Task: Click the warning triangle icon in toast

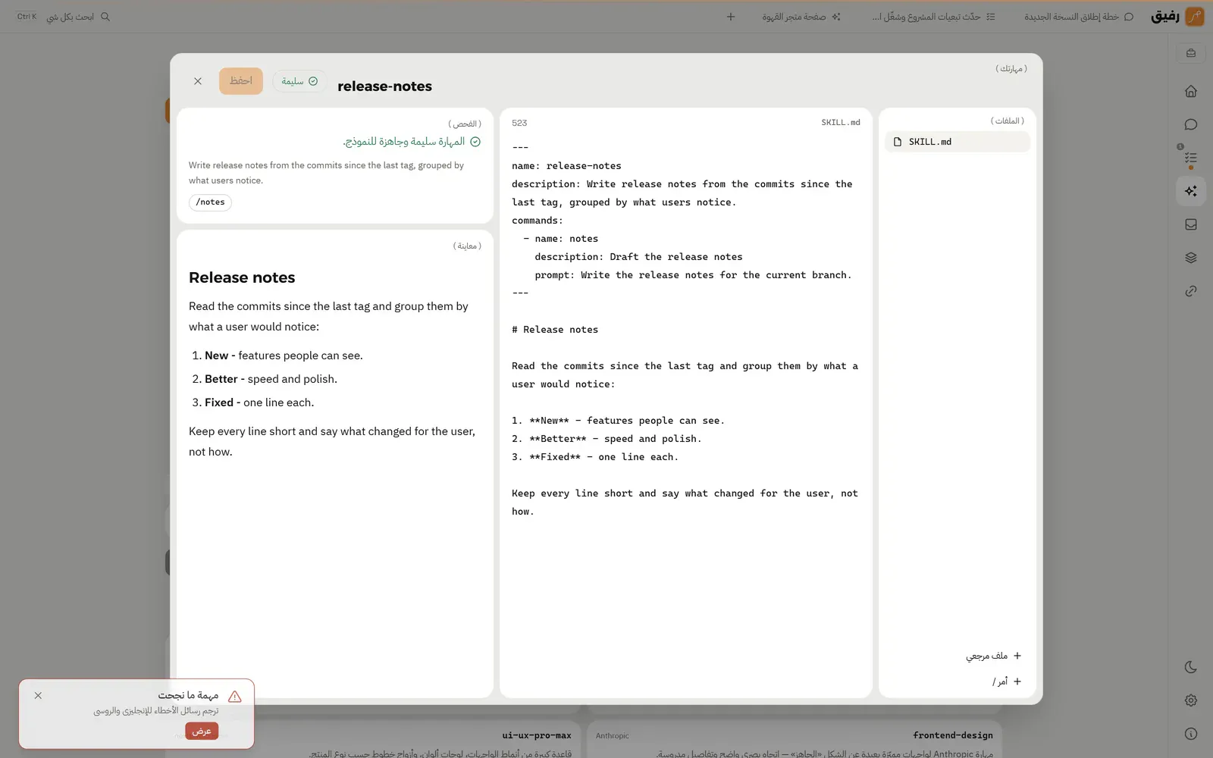Action: (235, 696)
